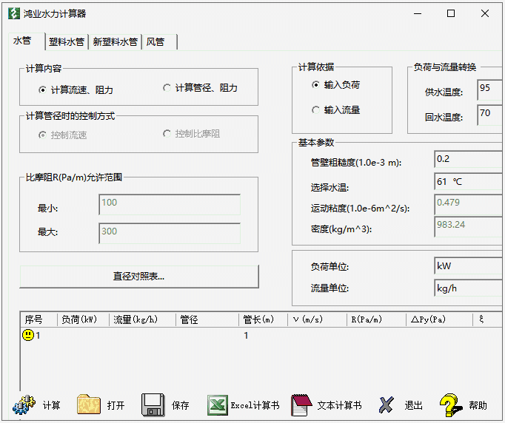Viewport: 505px width, 423px height.
Task: Click the notepad icon for 文本计算书
Action: tap(301, 405)
